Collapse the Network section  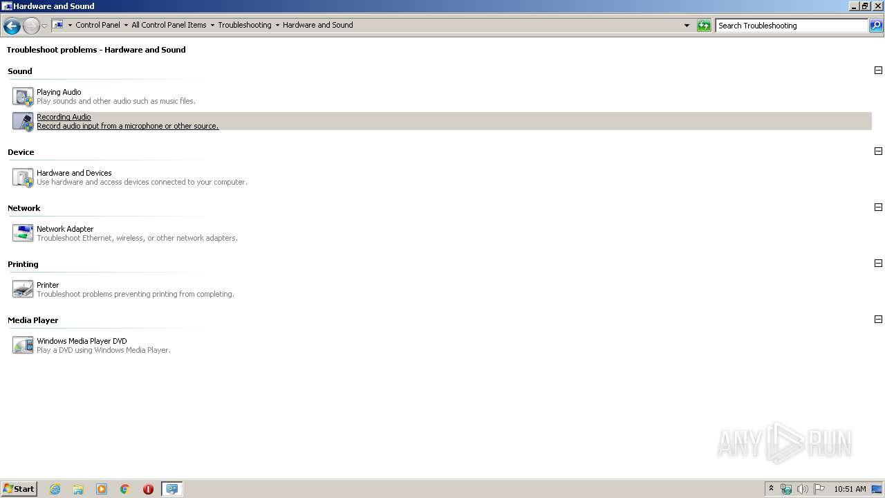pyautogui.click(x=878, y=207)
